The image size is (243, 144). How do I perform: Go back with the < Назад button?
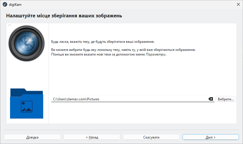click(x=92, y=137)
